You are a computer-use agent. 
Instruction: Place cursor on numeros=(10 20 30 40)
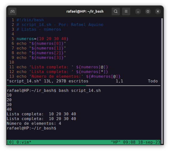click(x=42, y=39)
